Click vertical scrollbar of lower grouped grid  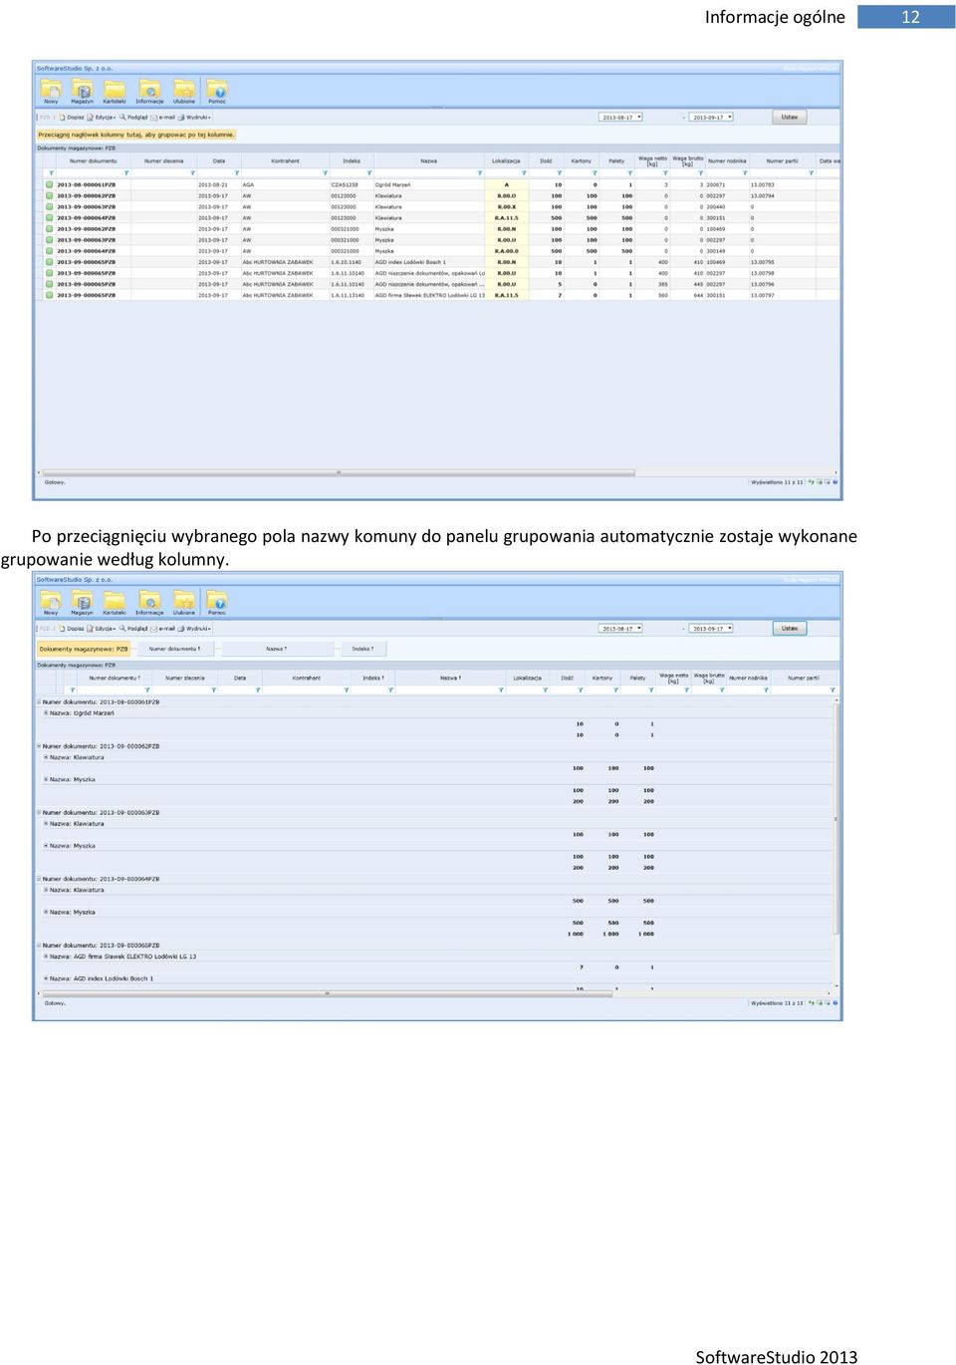[x=836, y=817]
